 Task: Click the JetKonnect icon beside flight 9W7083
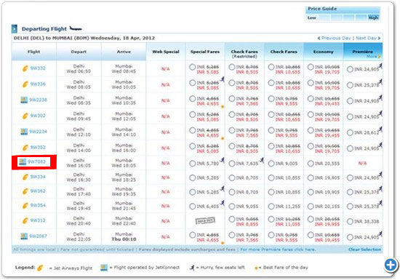pos(23,161)
